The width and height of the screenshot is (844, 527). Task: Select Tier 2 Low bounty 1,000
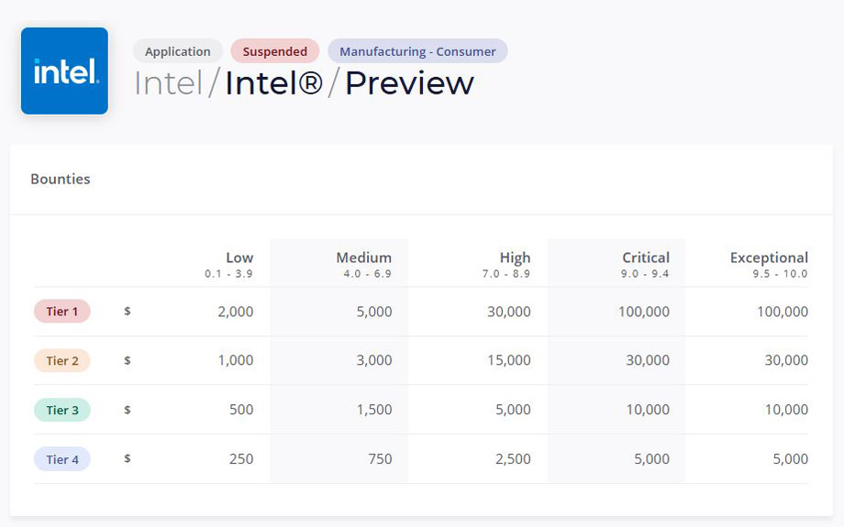click(x=235, y=360)
